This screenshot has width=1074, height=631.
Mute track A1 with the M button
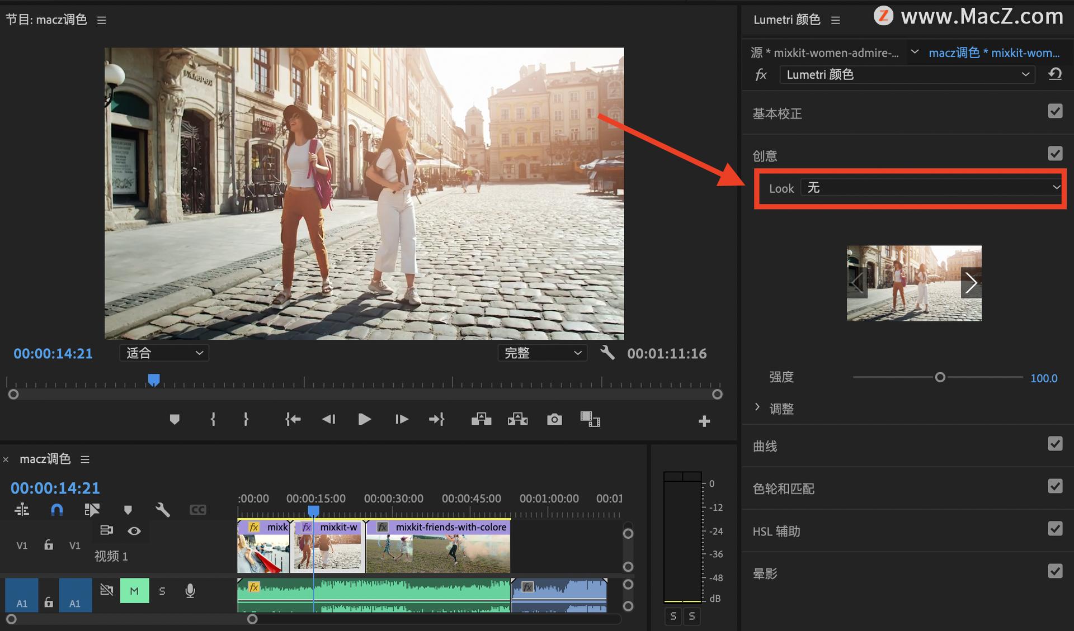point(134,591)
